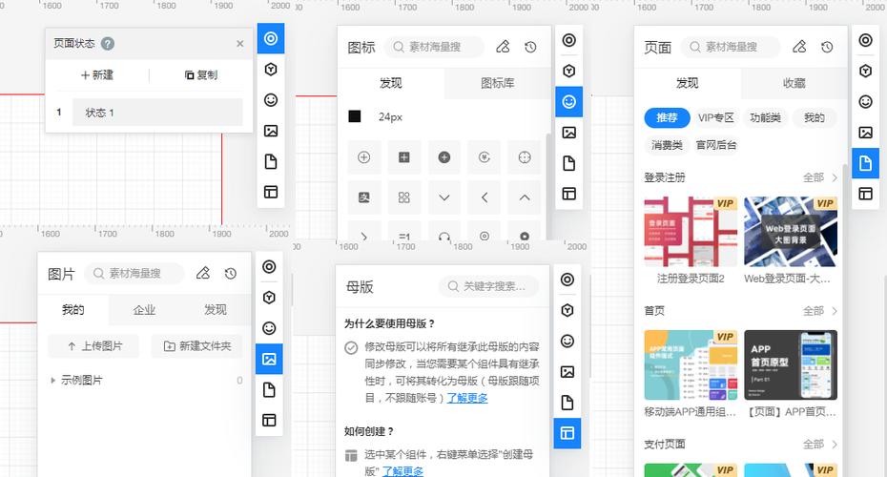Open the black icon color swatch
This screenshot has width=887, height=477.
coord(355,116)
